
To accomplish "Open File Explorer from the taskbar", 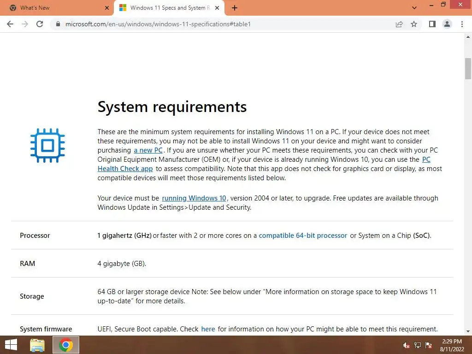I will coord(37,345).
